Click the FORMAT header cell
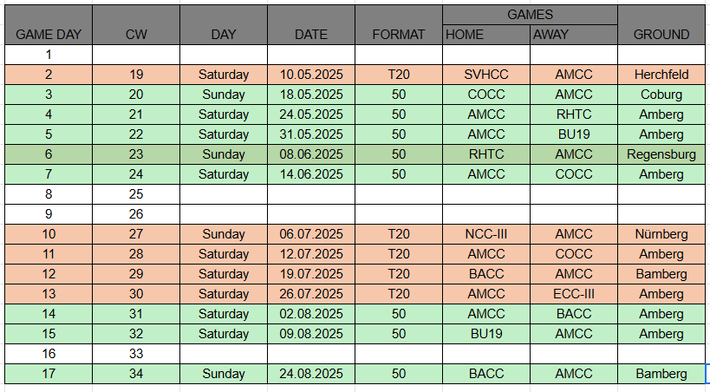The height and width of the screenshot is (392, 710). (x=399, y=35)
